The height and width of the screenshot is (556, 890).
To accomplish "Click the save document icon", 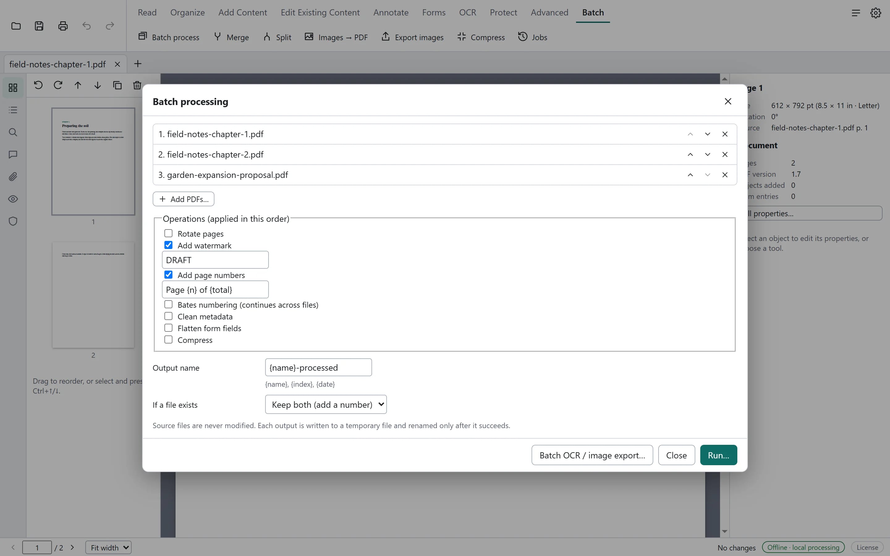I will [x=39, y=26].
